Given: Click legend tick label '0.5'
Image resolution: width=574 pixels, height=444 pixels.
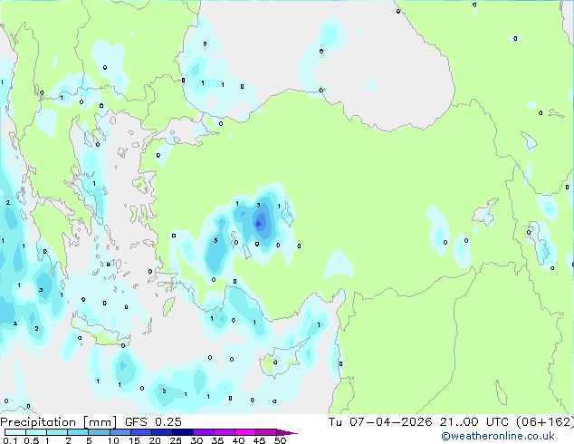Looking at the screenshot, I should 31,440.
